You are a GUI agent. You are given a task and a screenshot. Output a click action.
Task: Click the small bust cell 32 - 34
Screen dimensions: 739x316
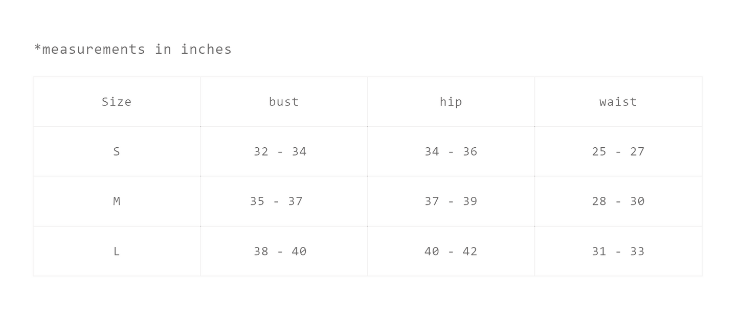(280, 151)
